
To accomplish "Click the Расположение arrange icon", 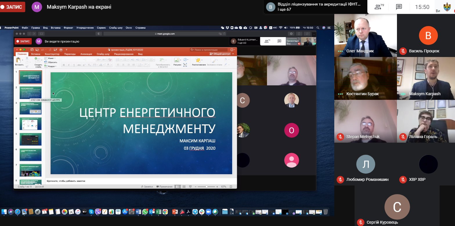I will click(198, 60).
